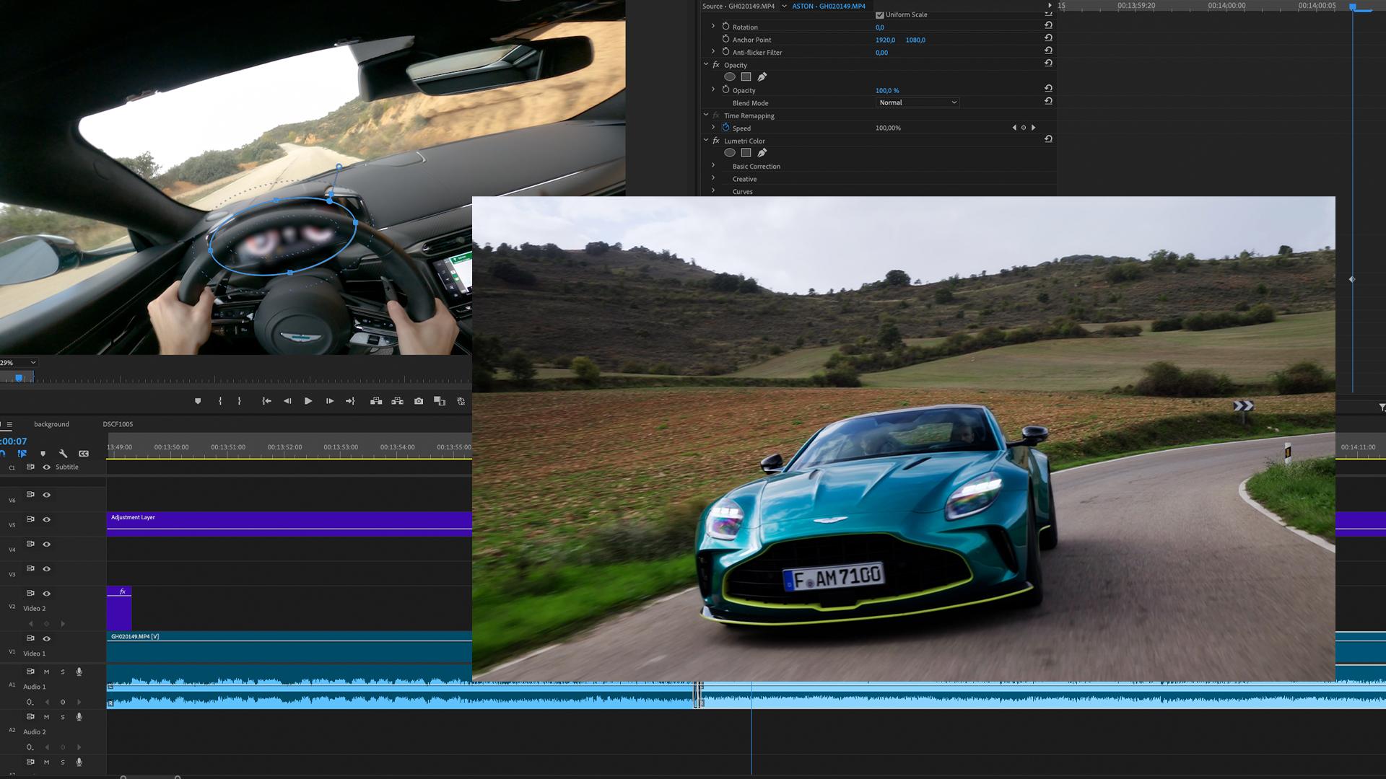1386x779 pixels.
Task: Enable voice-over record on Audio 1
Action: point(79,672)
